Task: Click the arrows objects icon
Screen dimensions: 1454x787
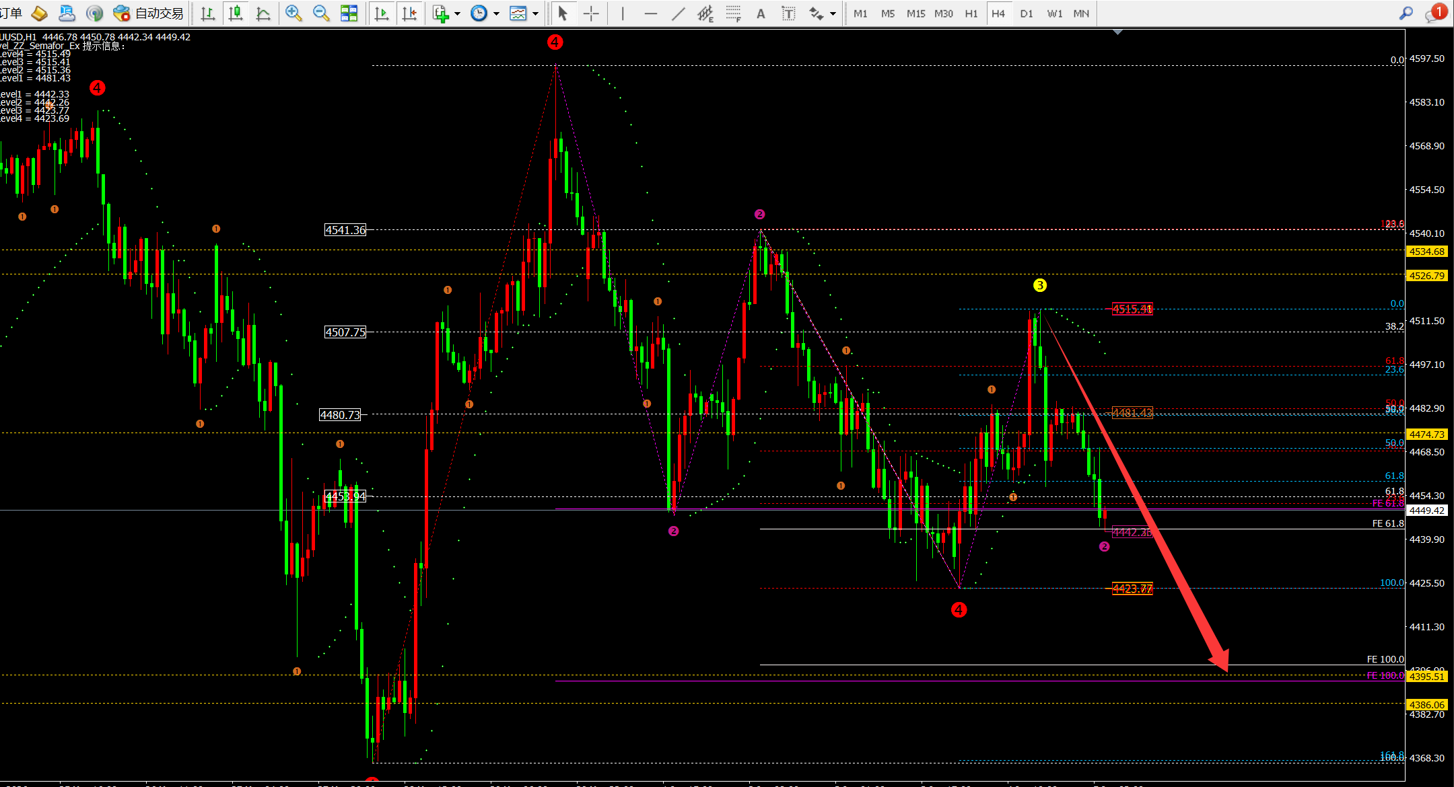Action: point(817,13)
